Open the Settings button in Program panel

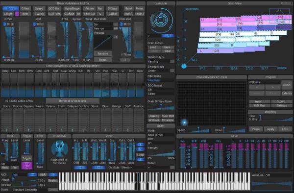pyautogui.click(x=282, y=105)
